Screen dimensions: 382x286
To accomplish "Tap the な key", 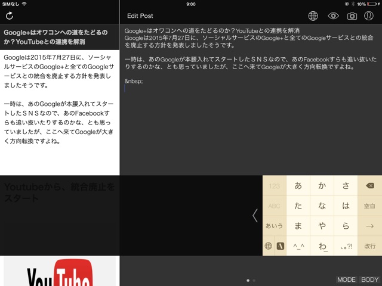I will [x=322, y=206].
